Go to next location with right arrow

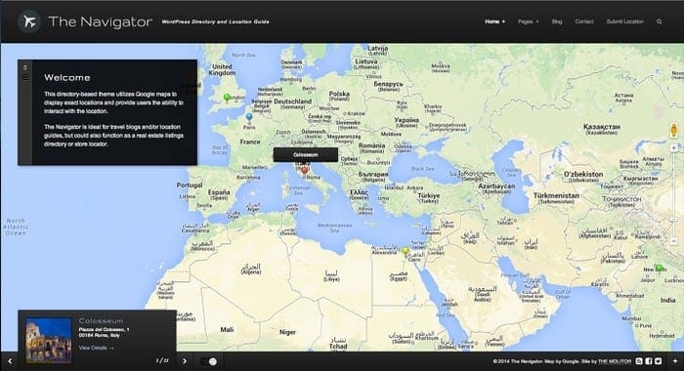[x=185, y=361]
